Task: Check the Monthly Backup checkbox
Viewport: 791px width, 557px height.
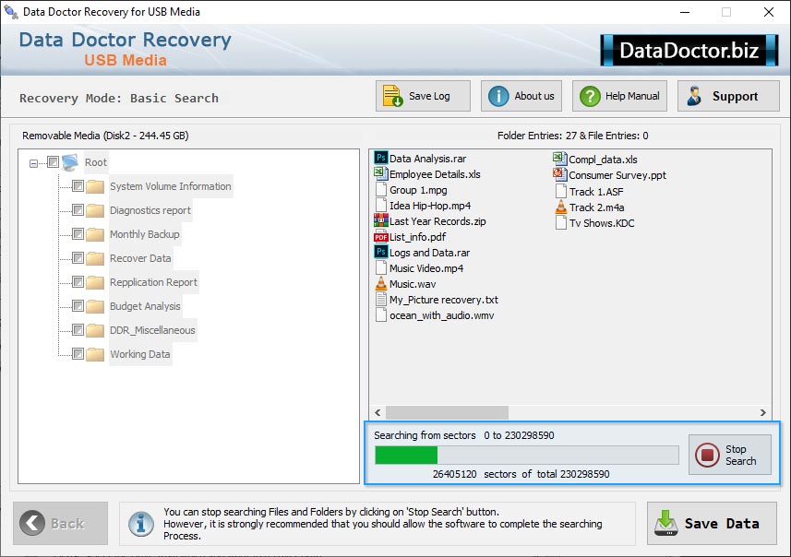Action: (78, 234)
